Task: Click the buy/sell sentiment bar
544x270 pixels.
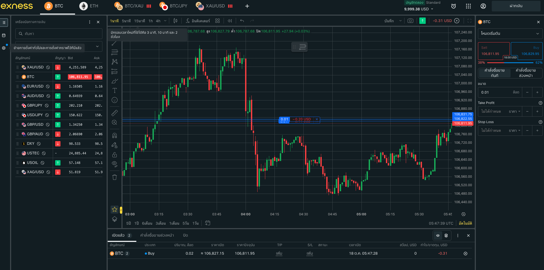Action: click(510, 63)
